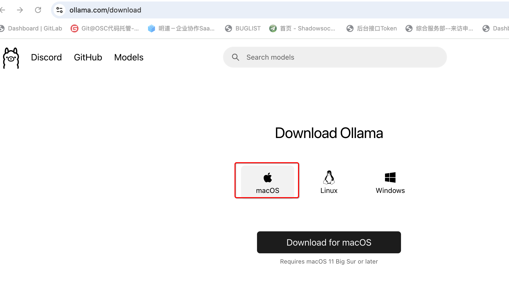Open the site info icon in address bar
This screenshot has width=509, height=286.
[x=59, y=10]
